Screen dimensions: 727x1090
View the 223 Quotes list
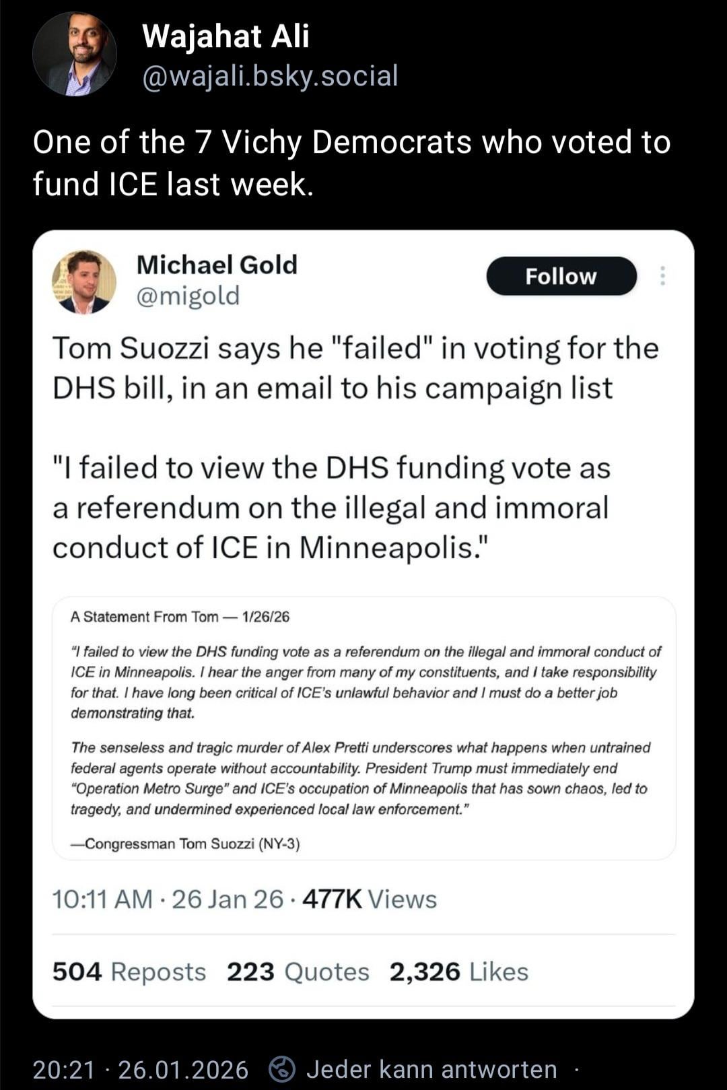coord(298,972)
